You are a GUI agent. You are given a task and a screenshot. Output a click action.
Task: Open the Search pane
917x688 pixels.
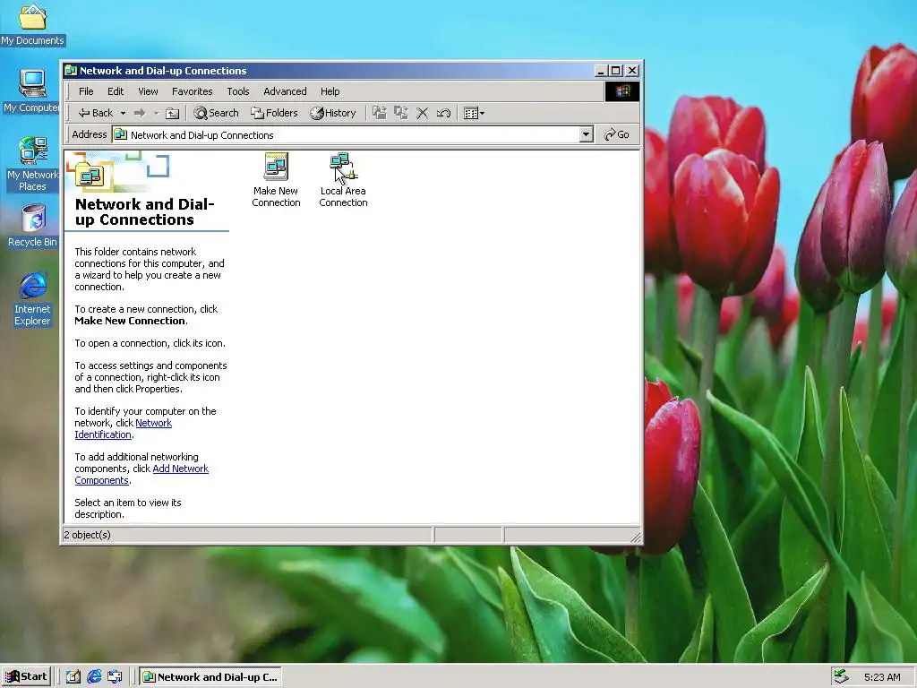[x=216, y=113]
